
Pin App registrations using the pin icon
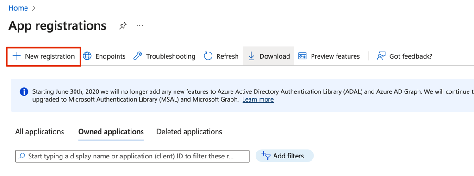pos(123,26)
